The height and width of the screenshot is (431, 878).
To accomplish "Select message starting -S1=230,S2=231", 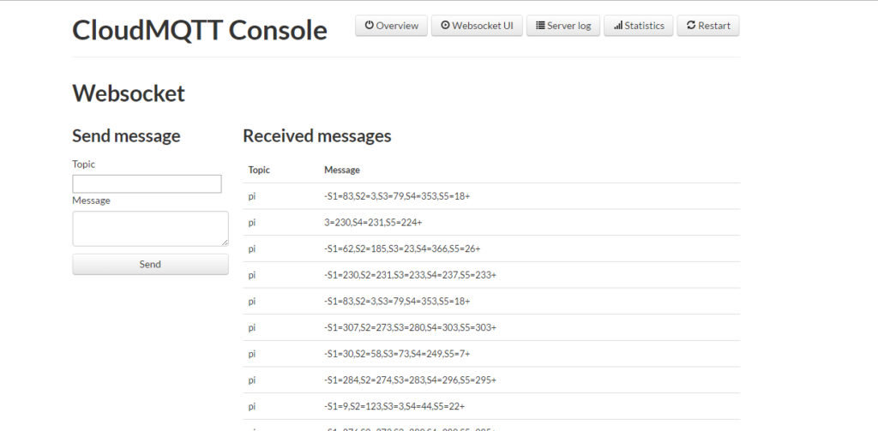I will point(410,275).
